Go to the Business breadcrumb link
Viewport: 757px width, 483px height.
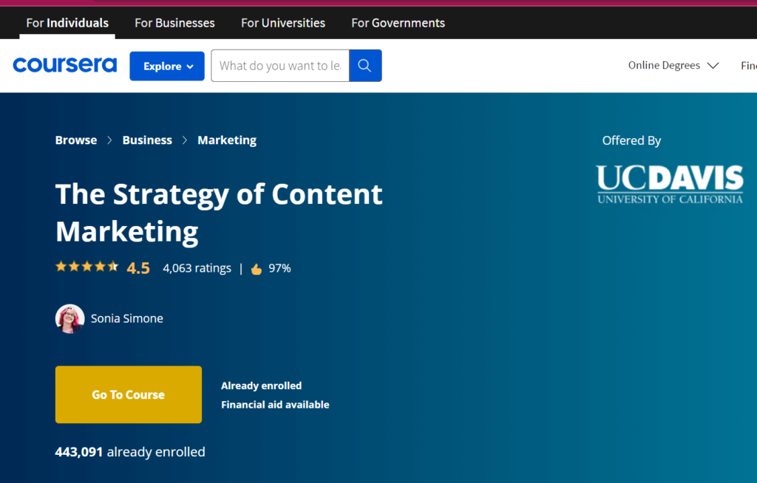point(147,140)
